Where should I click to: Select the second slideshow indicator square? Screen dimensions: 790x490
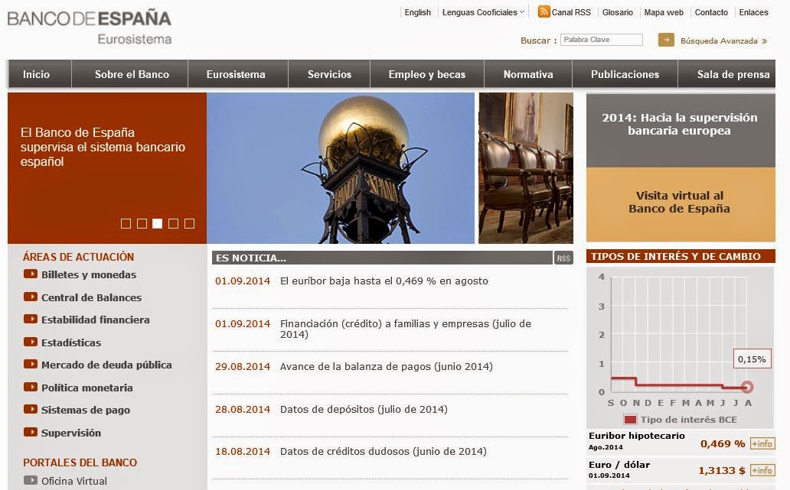click(x=142, y=223)
